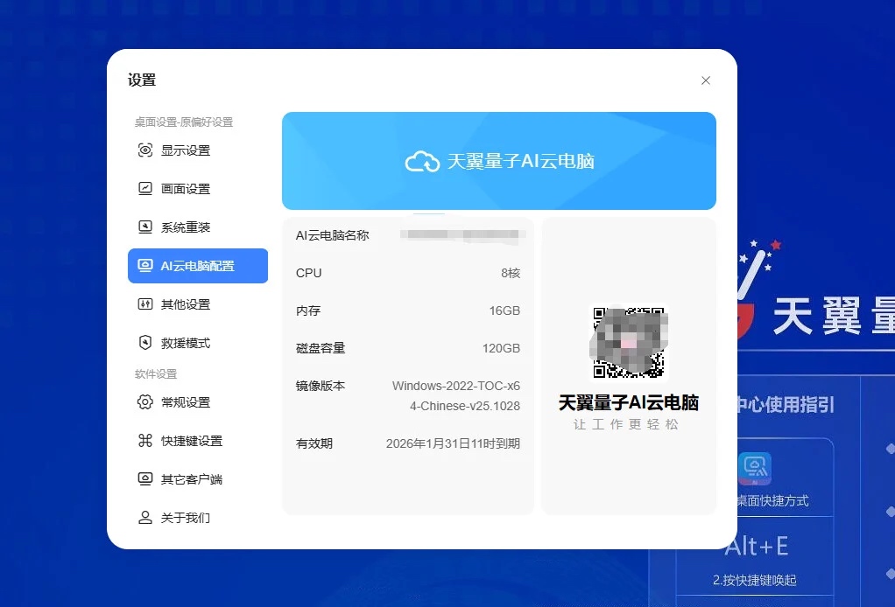This screenshot has height=607, width=895.
Task: Click the 画面设置 chart icon
Action: coord(145,189)
